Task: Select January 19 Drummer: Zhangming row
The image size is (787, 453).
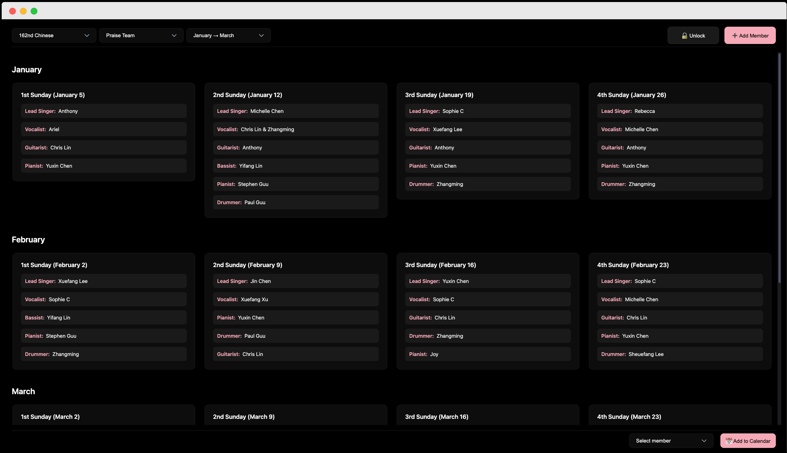Action: (488, 184)
